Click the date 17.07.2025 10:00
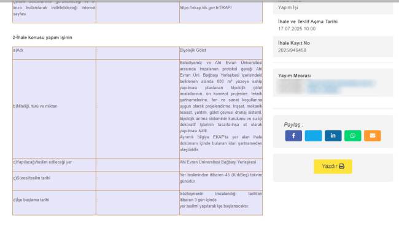Viewport: 399px width, 225px height. [x=297, y=29]
